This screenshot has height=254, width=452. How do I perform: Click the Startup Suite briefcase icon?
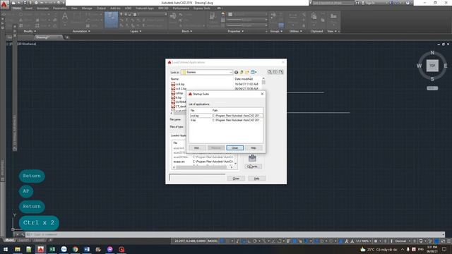click(x=252, y=158)
